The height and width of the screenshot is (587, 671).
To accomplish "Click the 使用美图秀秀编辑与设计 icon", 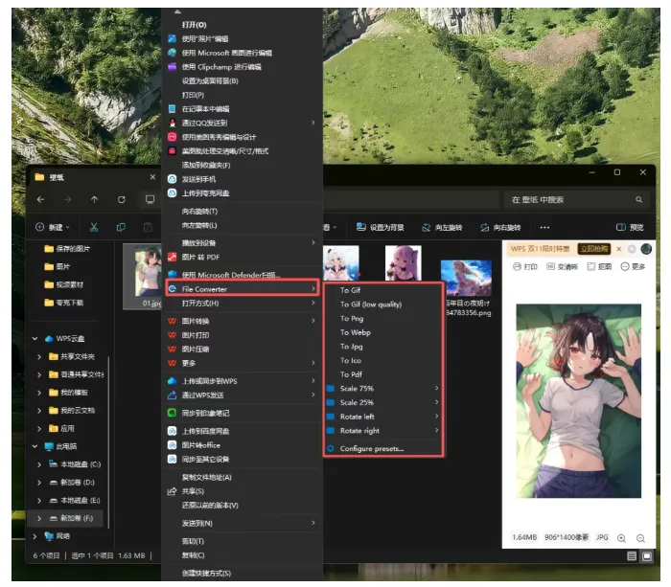I will 172,137.
